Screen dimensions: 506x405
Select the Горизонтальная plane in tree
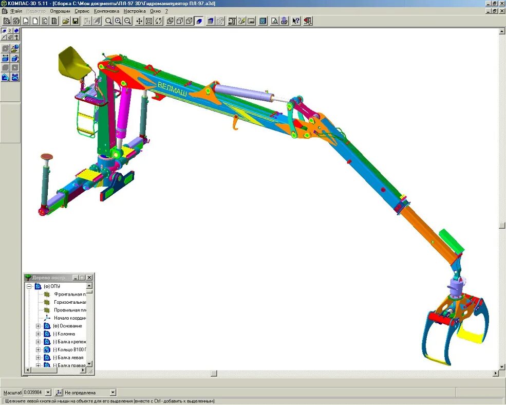pyautogui.click(x=70, y=302)
